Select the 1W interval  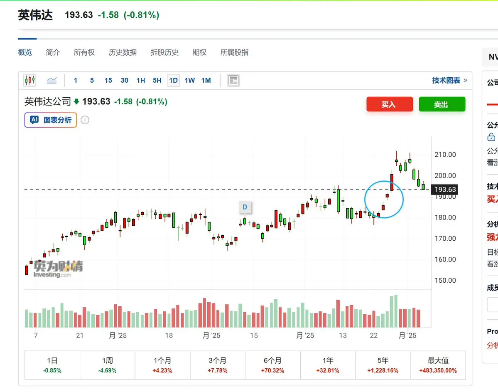(x=190, y=80)
